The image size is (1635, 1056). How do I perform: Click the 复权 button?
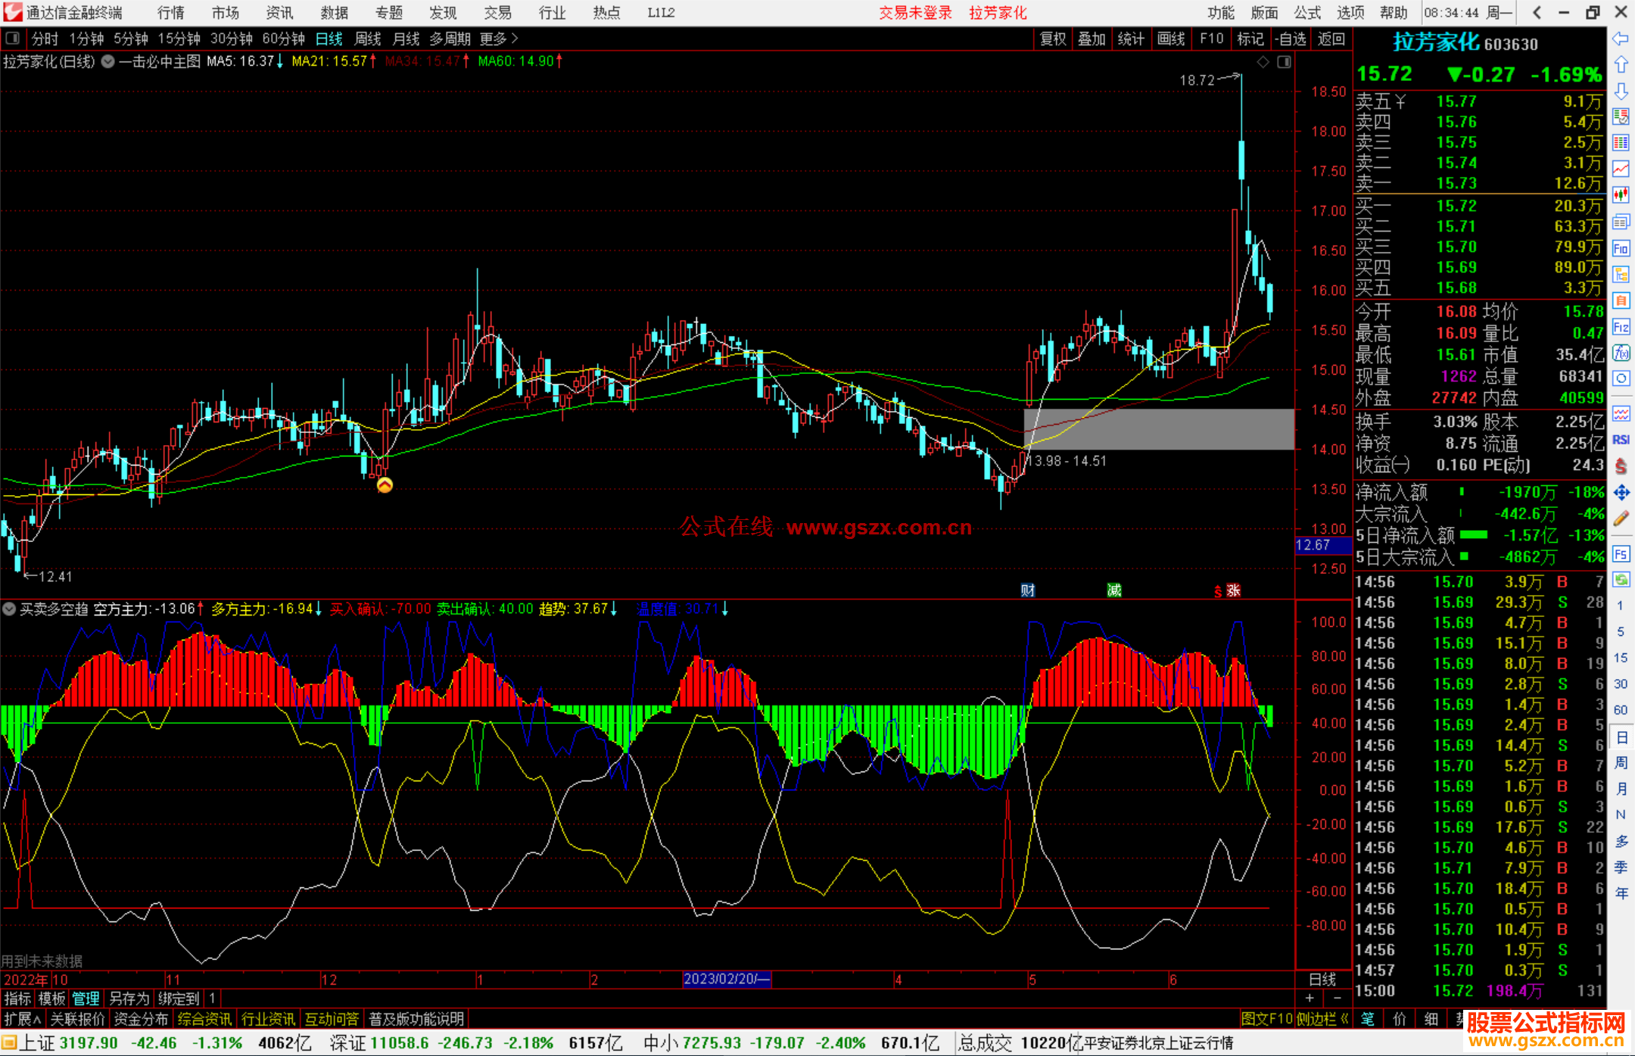coord(1052,39)
